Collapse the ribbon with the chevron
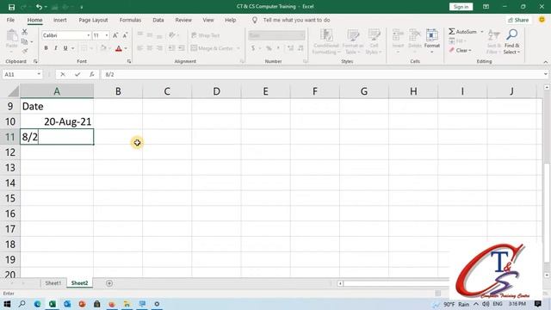 (545, 62)
